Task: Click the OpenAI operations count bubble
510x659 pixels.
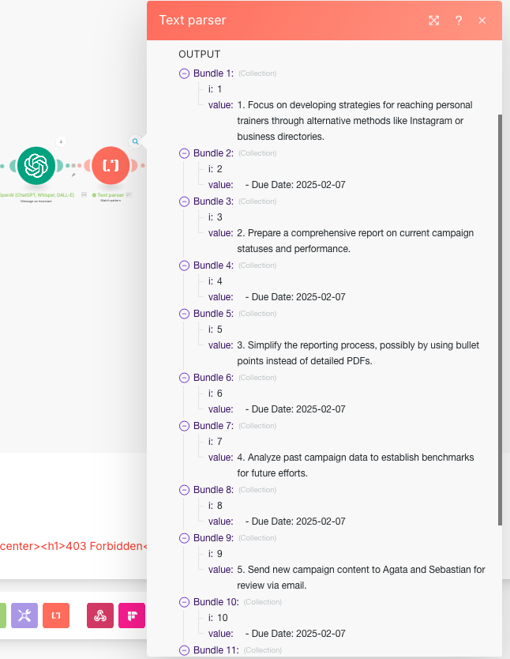Action: pyautogui.click(x=61, y=142)
